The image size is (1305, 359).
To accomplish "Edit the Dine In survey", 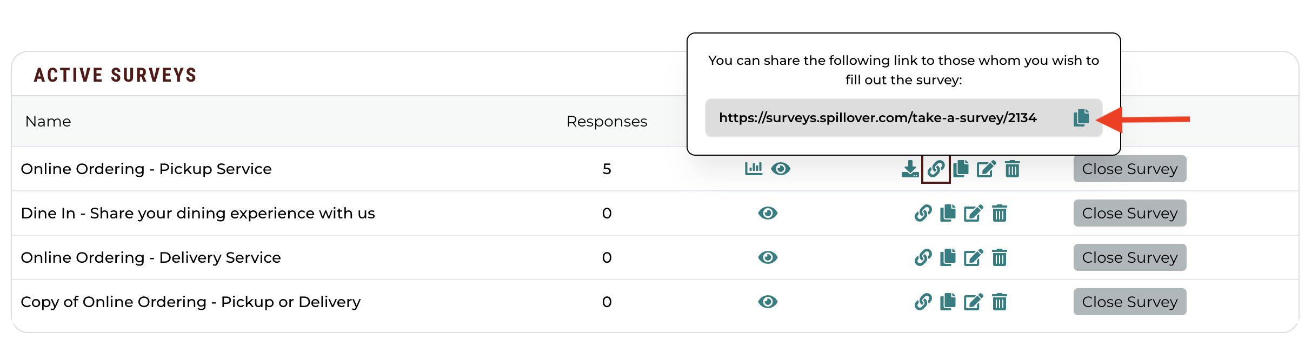I will 973,213.
